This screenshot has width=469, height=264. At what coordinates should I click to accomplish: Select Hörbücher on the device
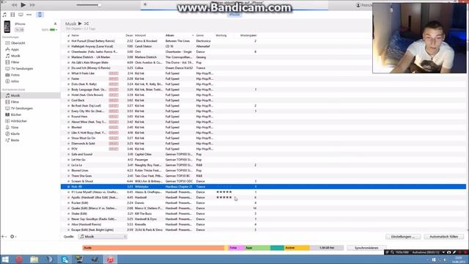tap(19, 121)
